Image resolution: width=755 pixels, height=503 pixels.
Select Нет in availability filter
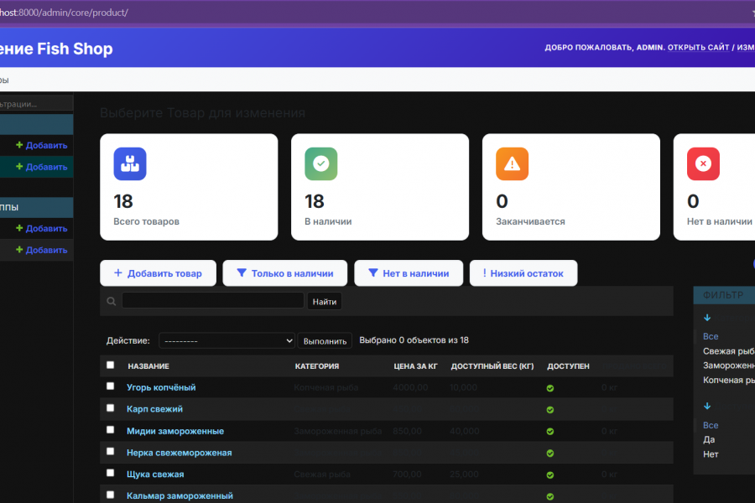[711, 454]
